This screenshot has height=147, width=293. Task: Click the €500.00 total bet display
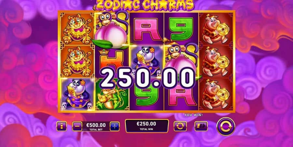point(96,127)
